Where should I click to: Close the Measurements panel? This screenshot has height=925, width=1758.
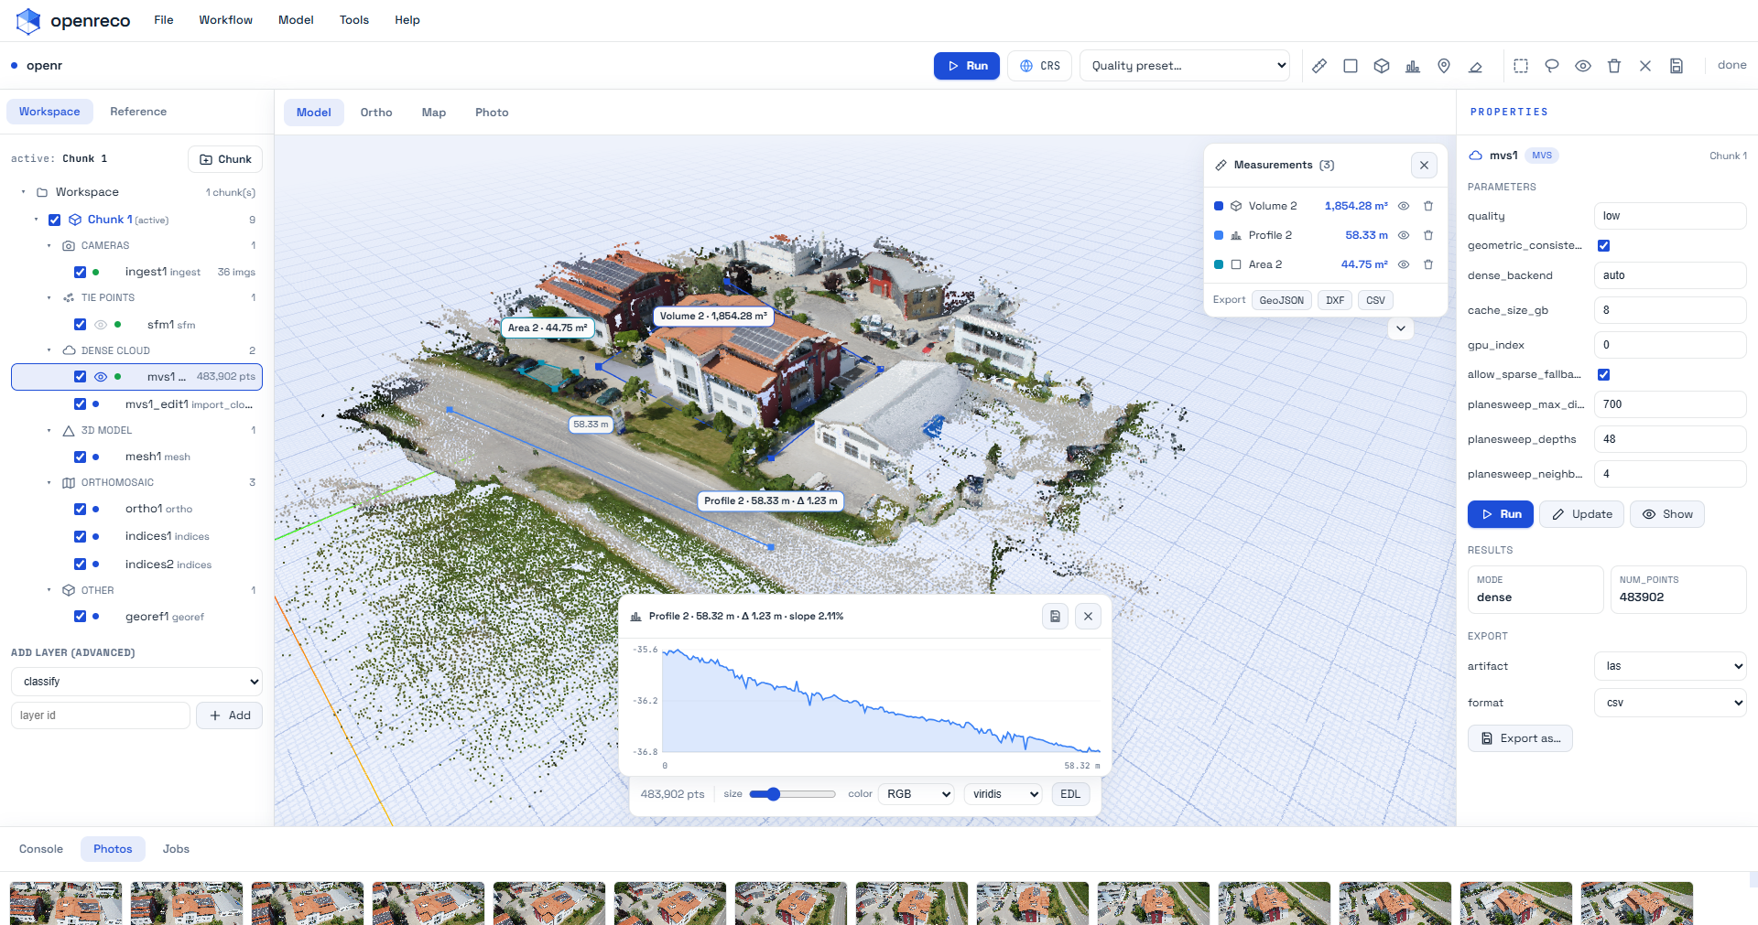click(1424, 166)
